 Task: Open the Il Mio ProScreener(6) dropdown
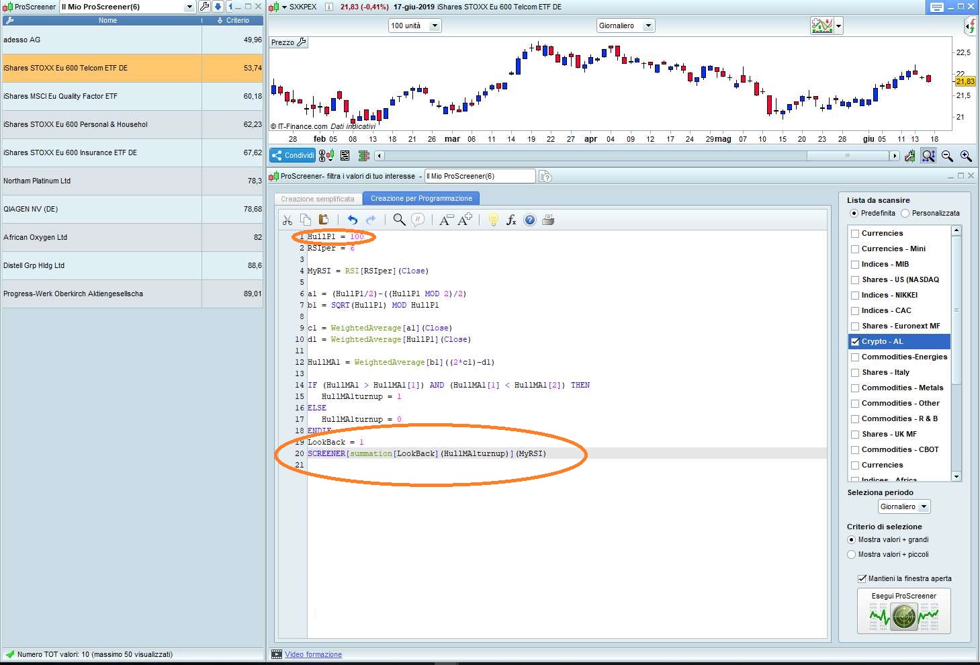click(x=189, y=7)
